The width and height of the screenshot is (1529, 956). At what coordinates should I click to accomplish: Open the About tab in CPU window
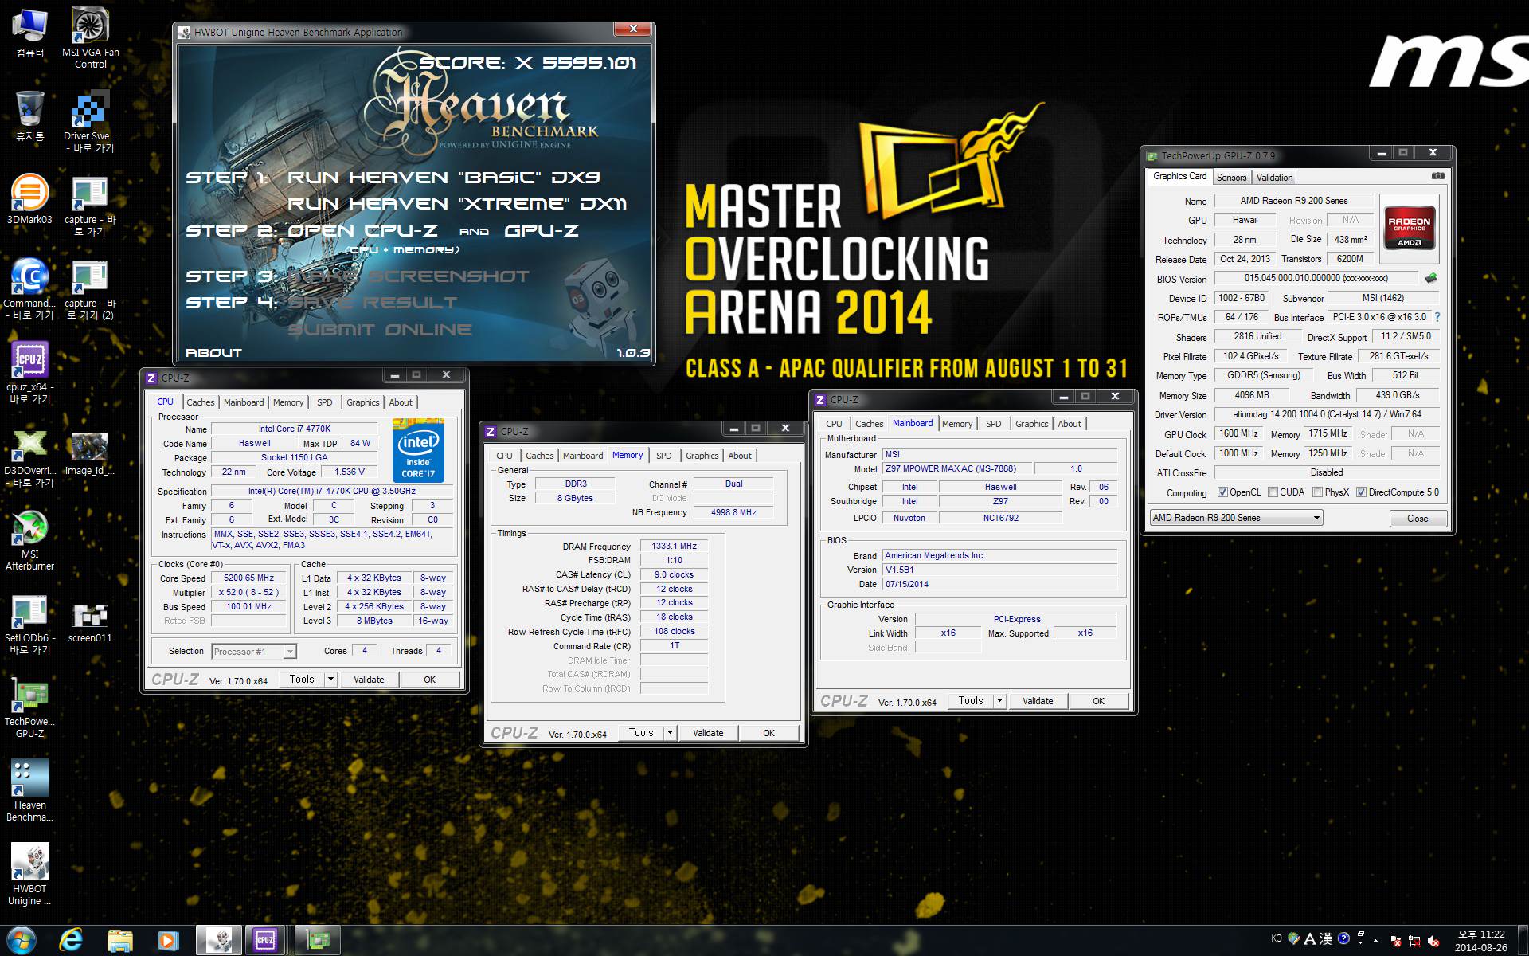401,402
